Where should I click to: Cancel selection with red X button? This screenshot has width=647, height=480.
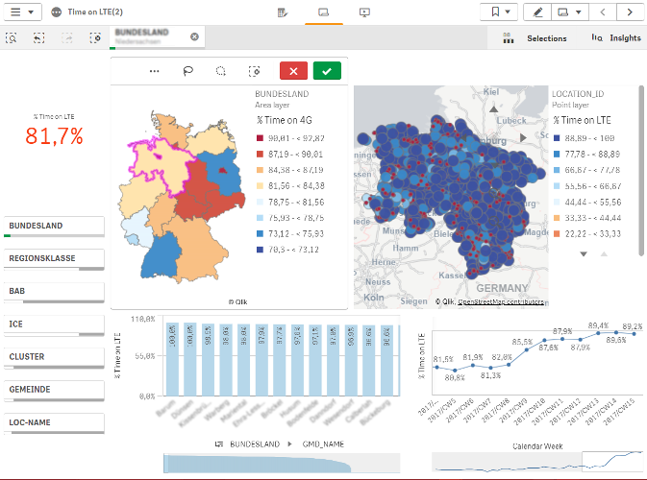pos(294,71)
